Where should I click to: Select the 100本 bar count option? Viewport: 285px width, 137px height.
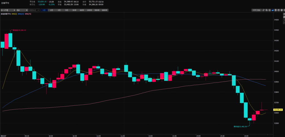[89, 10]
